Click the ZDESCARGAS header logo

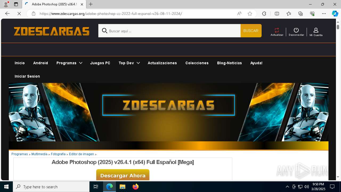pyautogui.click(x=52, y=31)
